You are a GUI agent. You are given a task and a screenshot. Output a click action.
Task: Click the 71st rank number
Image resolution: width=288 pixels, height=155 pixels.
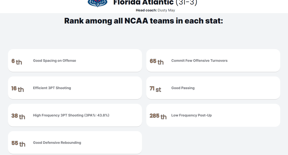tap(155, 89)
